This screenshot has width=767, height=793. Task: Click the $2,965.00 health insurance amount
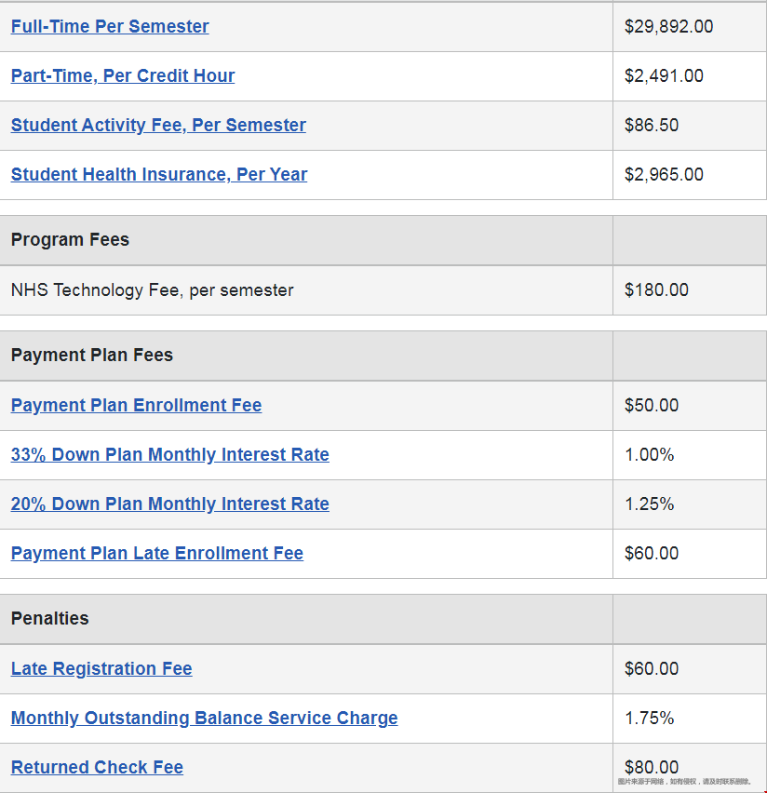(664, 174)
